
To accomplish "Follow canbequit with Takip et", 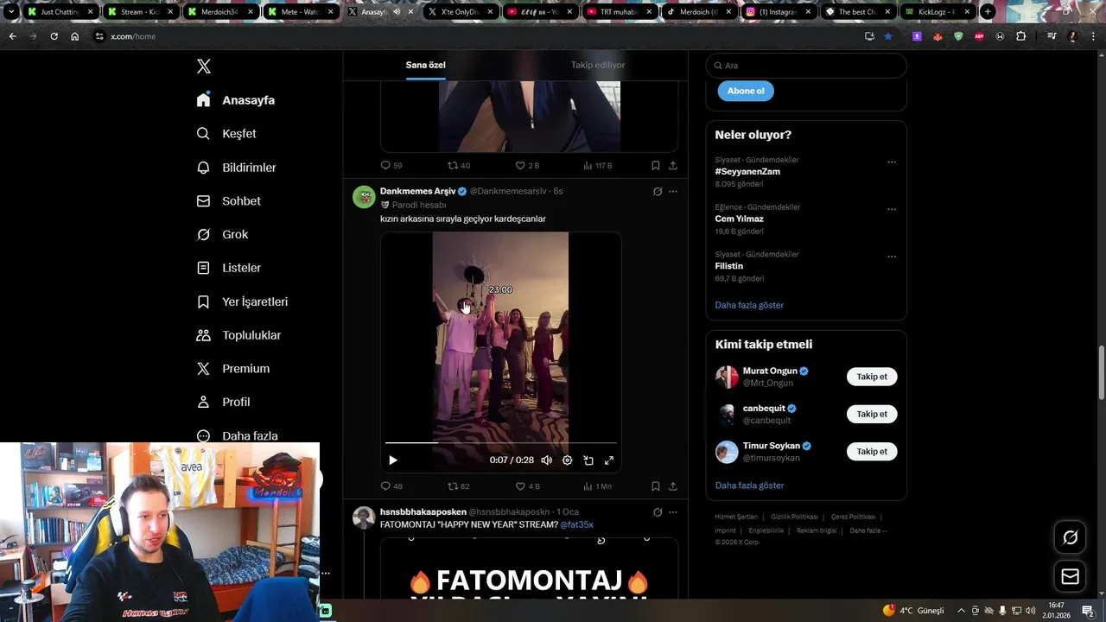I will [872, 414].
